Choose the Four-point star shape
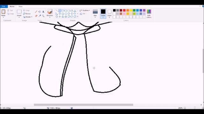The image size is (204, 114). tap(60, 17)
